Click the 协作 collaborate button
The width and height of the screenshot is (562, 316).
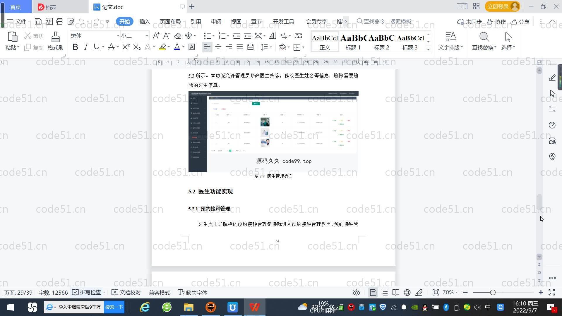(x=496, y=22)
